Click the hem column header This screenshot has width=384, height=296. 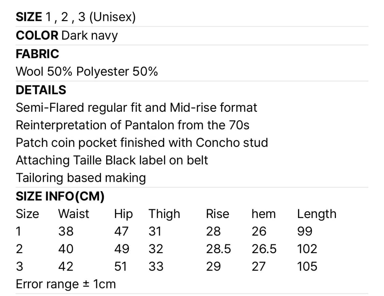[263, 214]
